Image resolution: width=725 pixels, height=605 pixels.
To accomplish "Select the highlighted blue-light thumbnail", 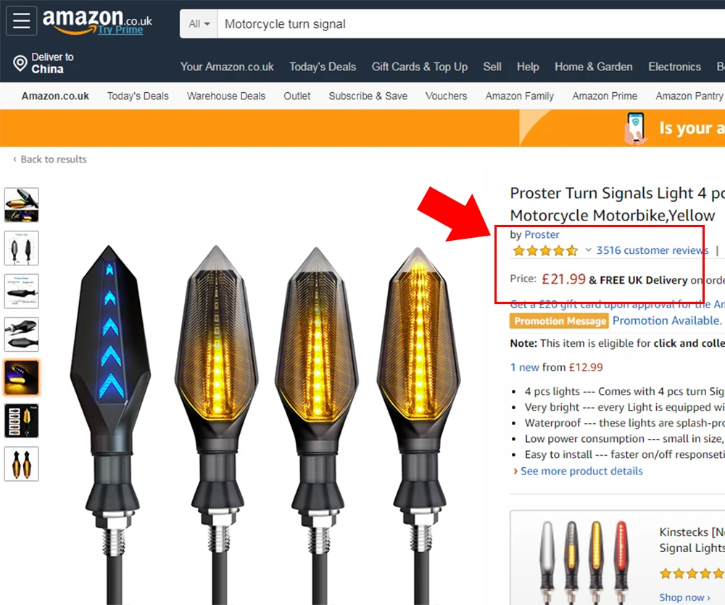I will click(x=21, y=377).
